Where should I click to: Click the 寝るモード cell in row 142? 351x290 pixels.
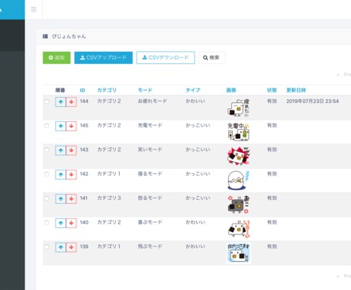[x=150, y=174]
